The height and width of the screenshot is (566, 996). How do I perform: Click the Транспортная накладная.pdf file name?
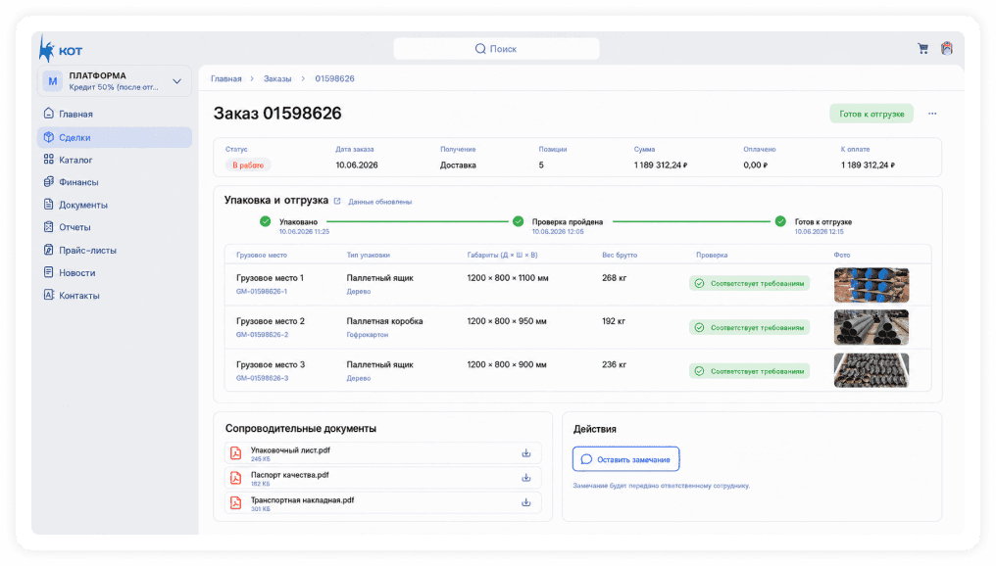[x=302, y=500]
